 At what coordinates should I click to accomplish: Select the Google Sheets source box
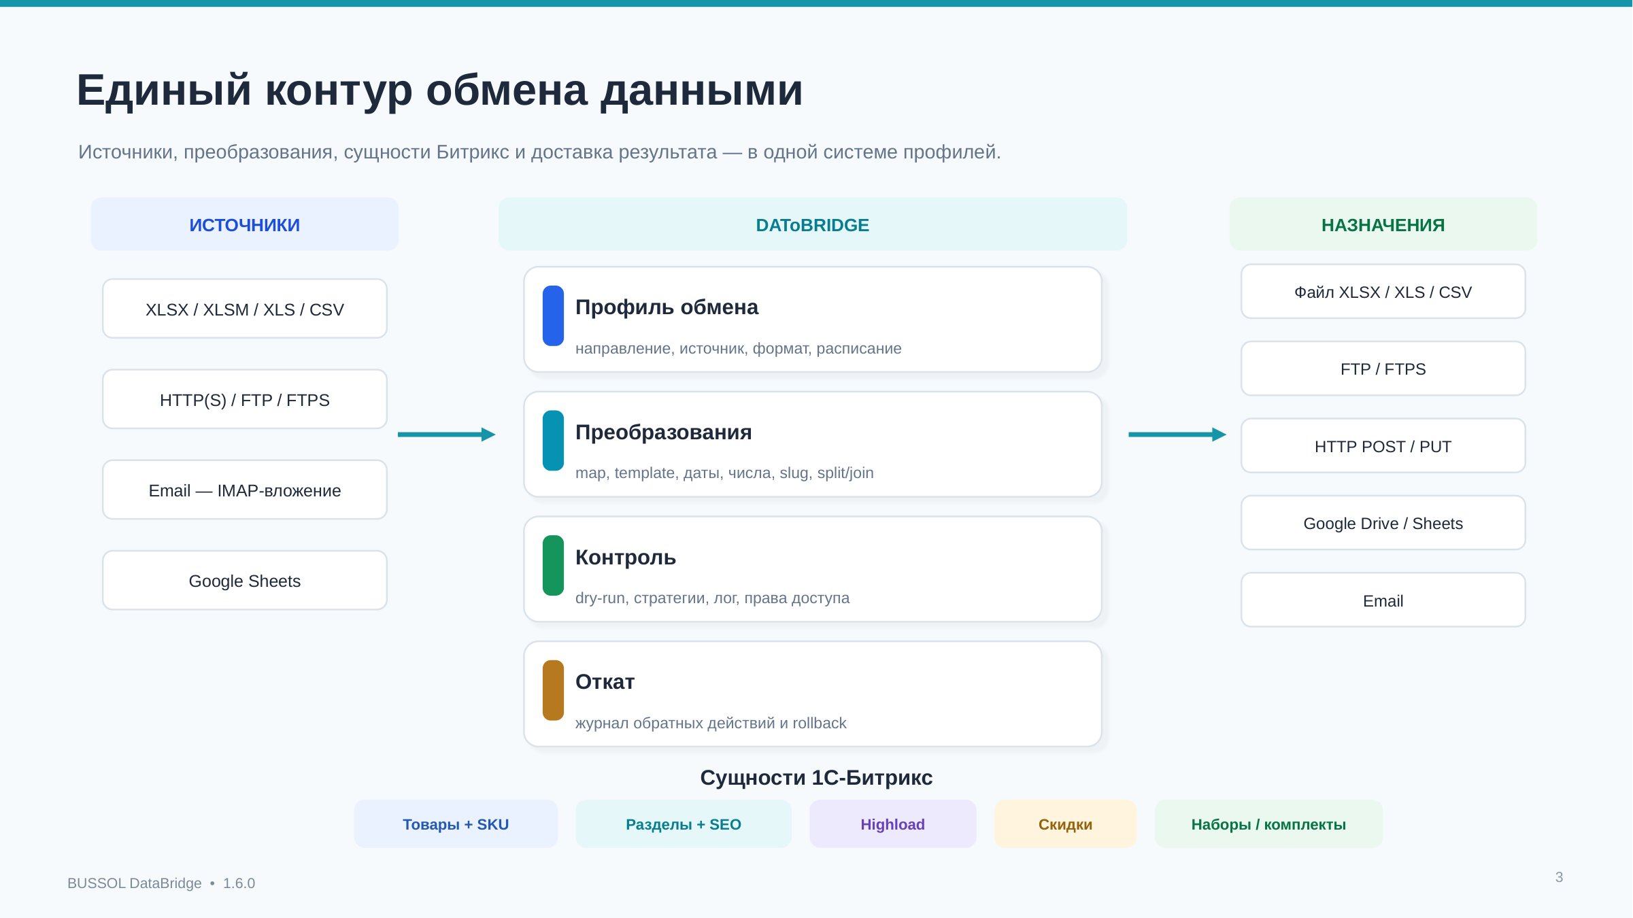pos(245,580)
